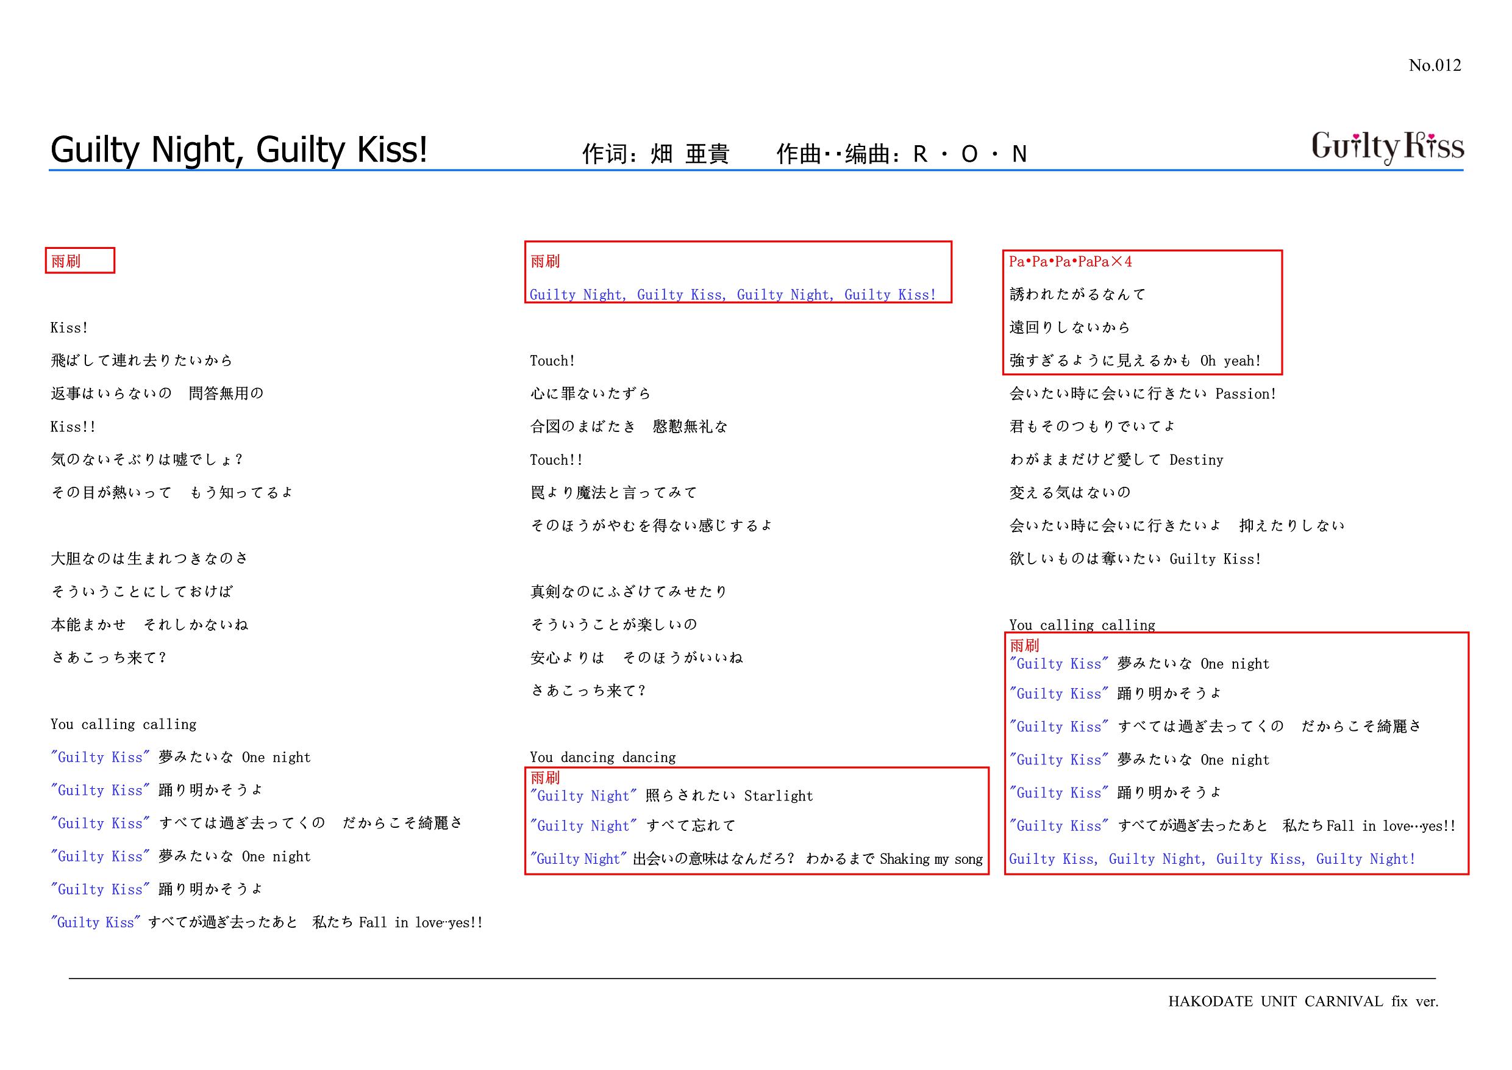Click the lyricist credit 畑 亜貴
The width and height of the screenshot is (1512, 1070).
coord(690,154)
